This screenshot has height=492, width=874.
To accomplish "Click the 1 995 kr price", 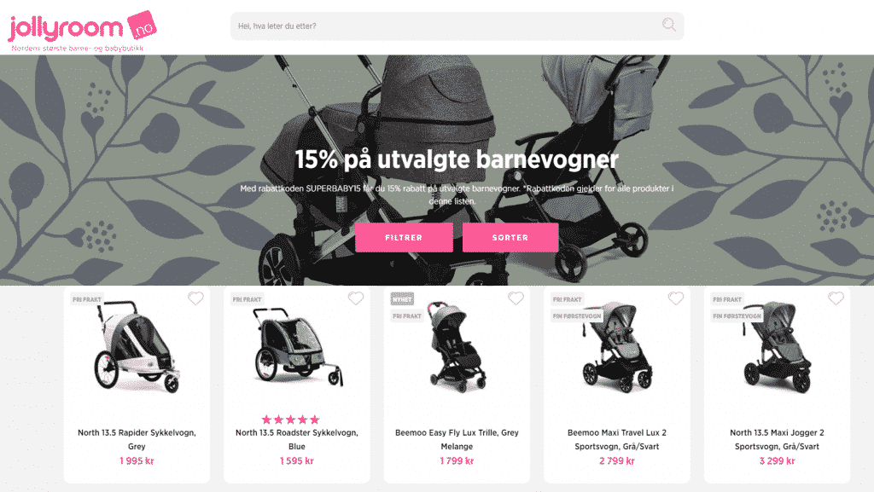I will pos(137,460).
